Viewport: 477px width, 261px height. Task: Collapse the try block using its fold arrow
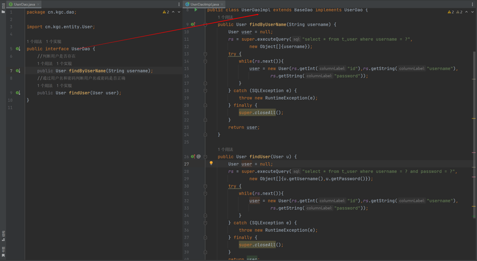[x=205, y=54]
